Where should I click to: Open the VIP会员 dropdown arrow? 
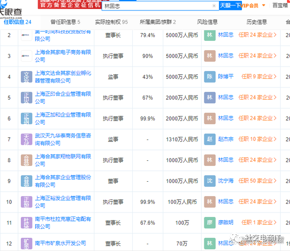264,5
